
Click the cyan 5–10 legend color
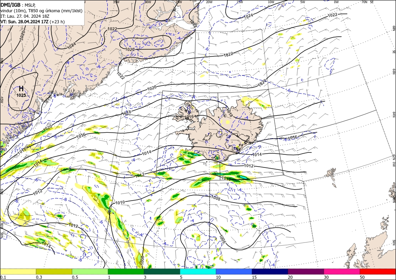[x=198, y=271]
